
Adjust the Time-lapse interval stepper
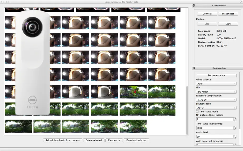pyautogui.click(x=235, y=128)
